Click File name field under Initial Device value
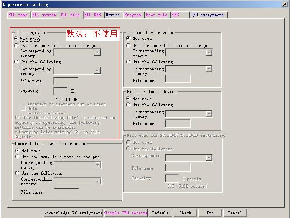The width and height of the screenshot is (290, 218). pos(178,79)
